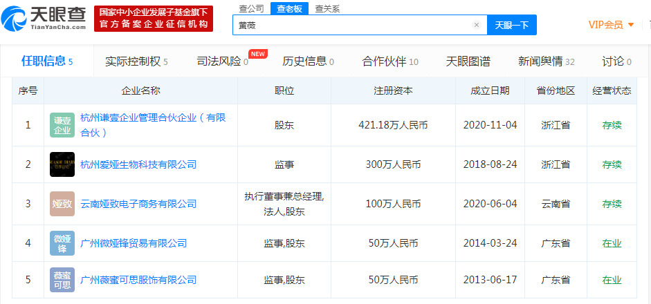Screen dimensions: 651x304
Task: Open the 娅致 company logo icon
Action: point(62,204)
